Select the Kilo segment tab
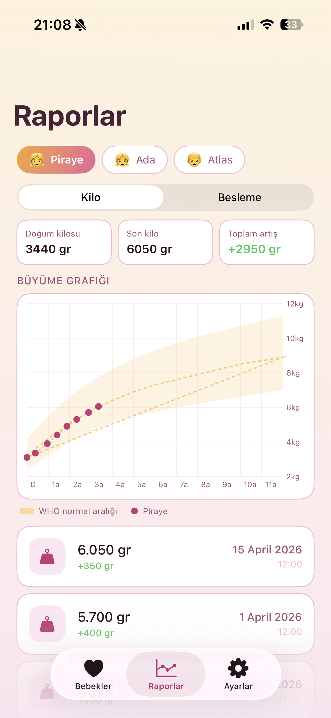The height and width of the screenshot is (718, 331). coord(91,197)
